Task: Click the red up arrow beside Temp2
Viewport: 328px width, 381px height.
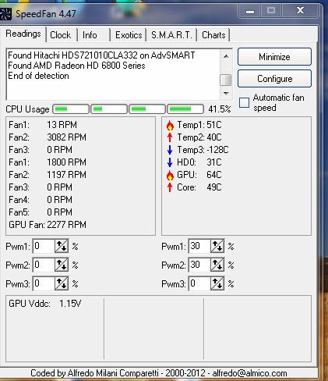Action: point(170,137)
